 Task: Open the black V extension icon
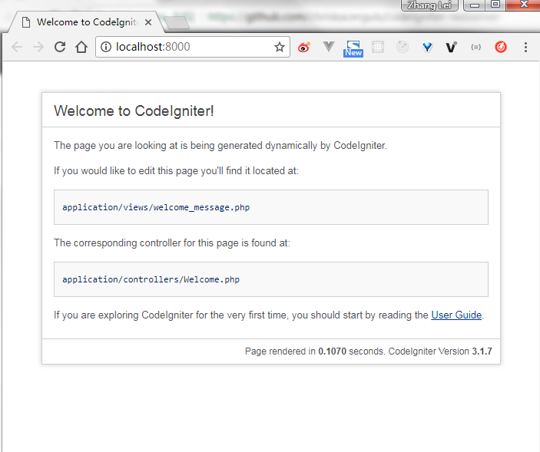click(451, 47)
